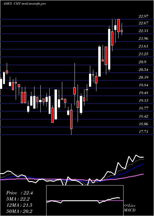
Task: Click the AMEX CMT mail.munafa.pro title text
Action: [24, 4]
